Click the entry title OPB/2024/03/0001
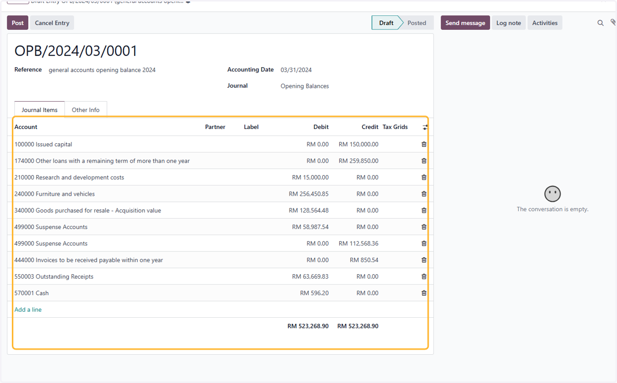This screenshot has height=383, width=617. click(76, 51)
